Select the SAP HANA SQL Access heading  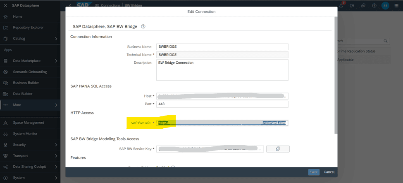[x=91, y=86]
